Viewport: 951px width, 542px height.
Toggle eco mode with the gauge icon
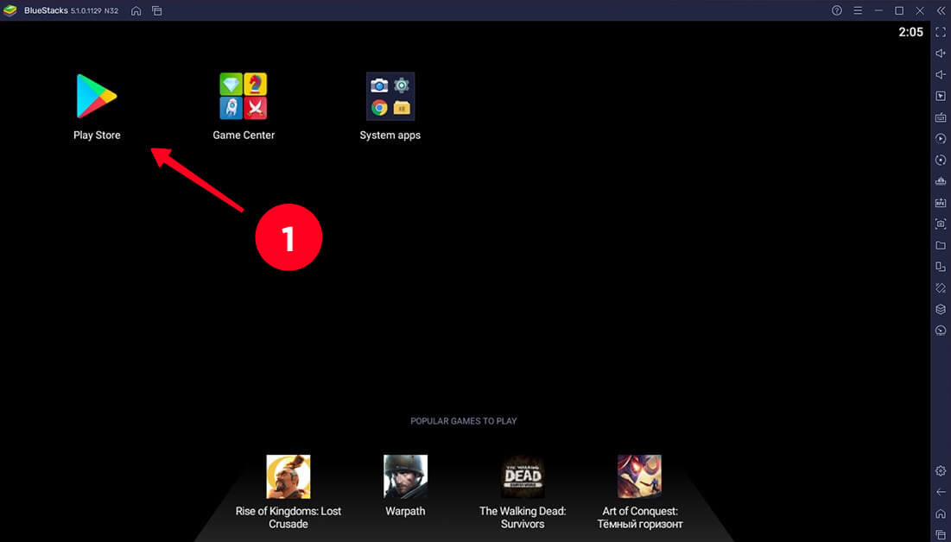tap(941, 331)
